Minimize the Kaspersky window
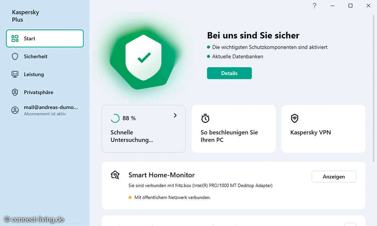This screenshot has width=377, height=226. 332,6
